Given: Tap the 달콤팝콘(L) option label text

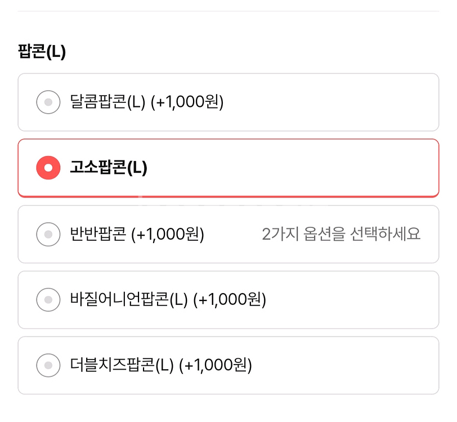Looking at the screenshot, I should [108, 102].
